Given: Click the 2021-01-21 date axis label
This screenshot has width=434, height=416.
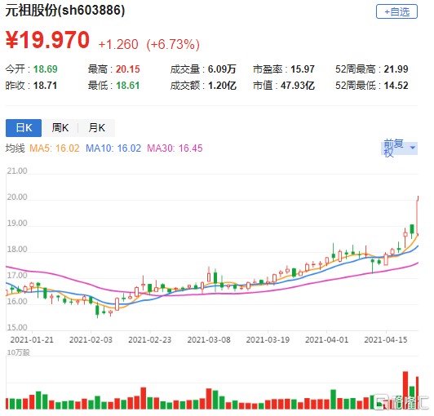Looking at the screenshot, I should coord(32,339).
